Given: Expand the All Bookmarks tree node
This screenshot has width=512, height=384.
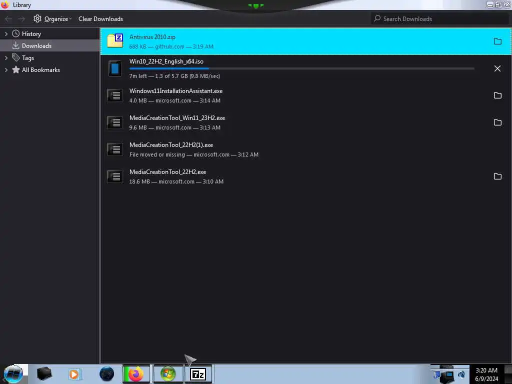Looking at the screenshot, I should [x=6, y=70].
